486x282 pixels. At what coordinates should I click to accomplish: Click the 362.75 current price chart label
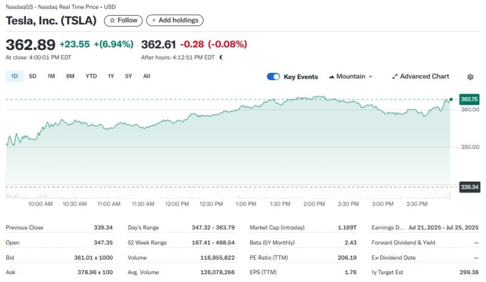pos(469,99)
